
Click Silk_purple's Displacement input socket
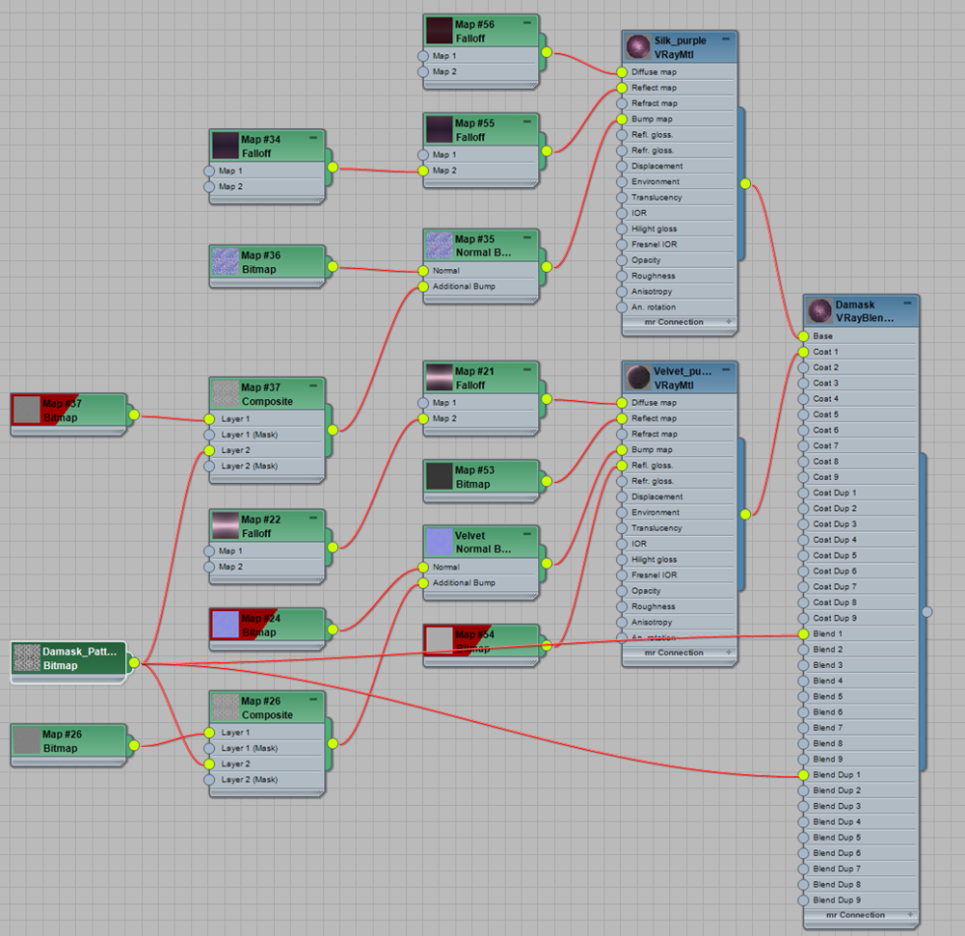(621, 167)
